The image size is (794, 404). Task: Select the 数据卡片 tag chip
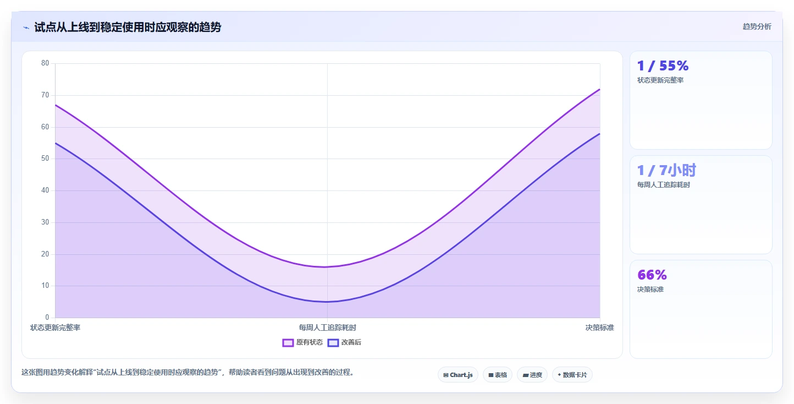click(572, 375)
